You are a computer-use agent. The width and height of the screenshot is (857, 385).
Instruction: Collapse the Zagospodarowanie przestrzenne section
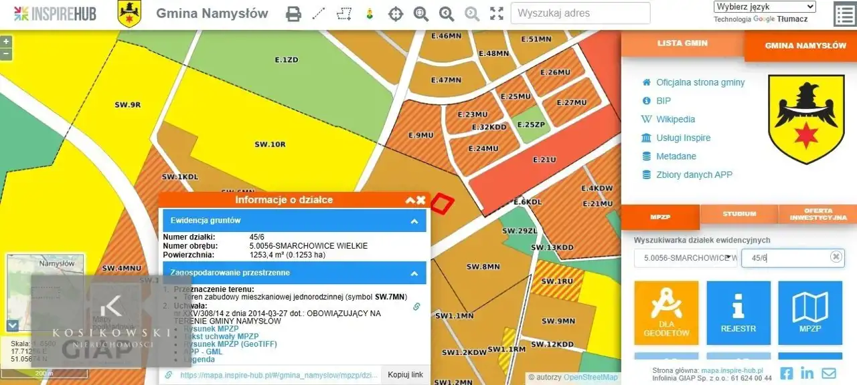414,273
